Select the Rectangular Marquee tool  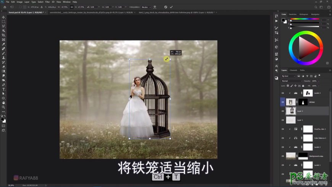3,22
